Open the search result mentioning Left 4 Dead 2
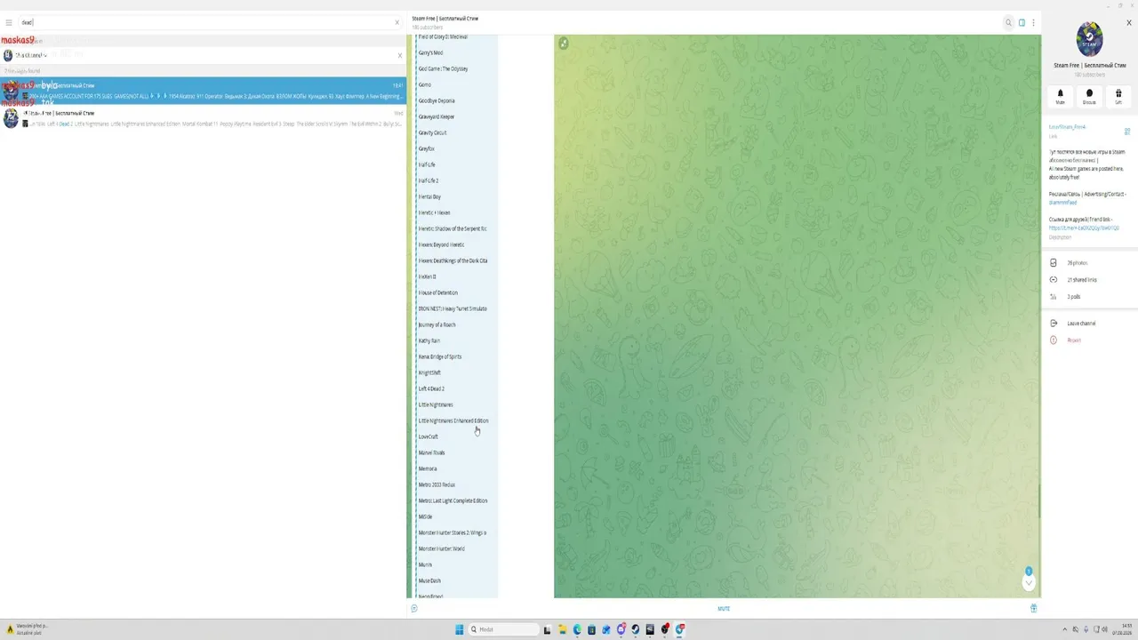Screen dimensions: 1138x640 (x=204, y=118)
